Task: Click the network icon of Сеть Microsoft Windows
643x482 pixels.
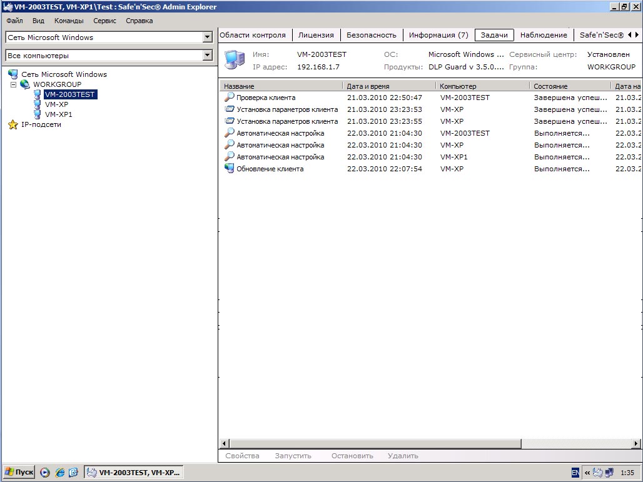Action: coord(13,74)
